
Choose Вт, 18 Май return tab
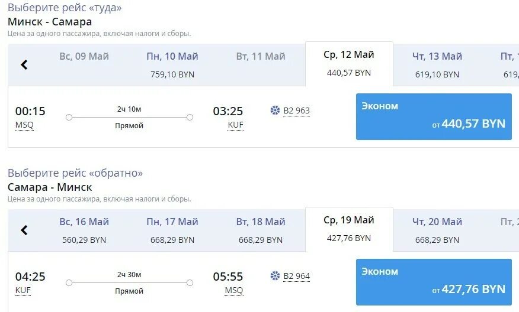tap(261, 230)
